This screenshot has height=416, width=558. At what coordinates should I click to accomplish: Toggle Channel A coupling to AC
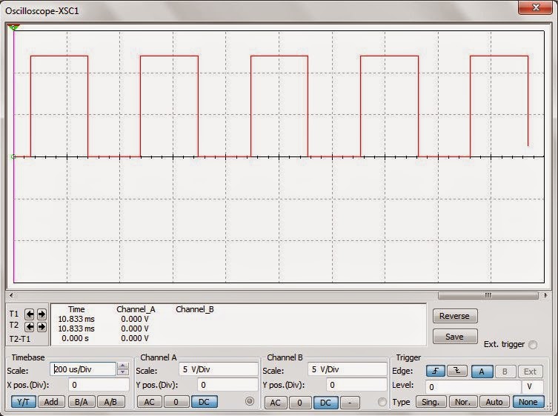(149, 402)
